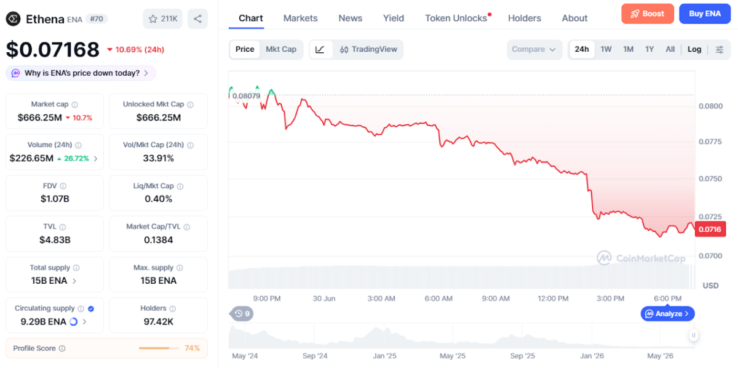Click Max. supply info icon
This screenshot has width=738, height=368.
(x=180, y=268)
